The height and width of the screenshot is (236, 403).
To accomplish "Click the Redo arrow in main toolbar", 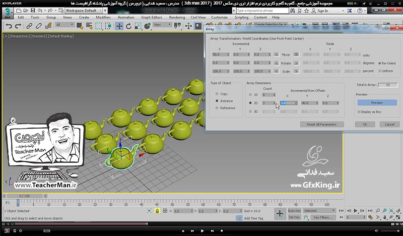I will 18,26.
